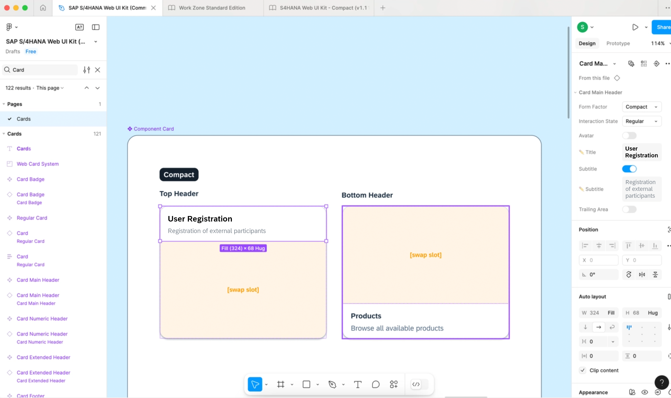Uncheck Clip content checkbox
This screenshot has height=398, width=671.
click(582, 370)
